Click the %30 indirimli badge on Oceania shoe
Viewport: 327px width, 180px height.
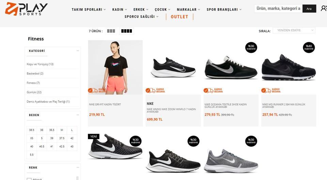(x=251, y=48)
